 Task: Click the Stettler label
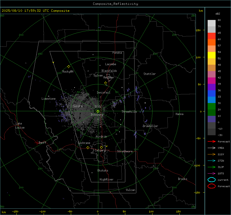coord(150,74)
